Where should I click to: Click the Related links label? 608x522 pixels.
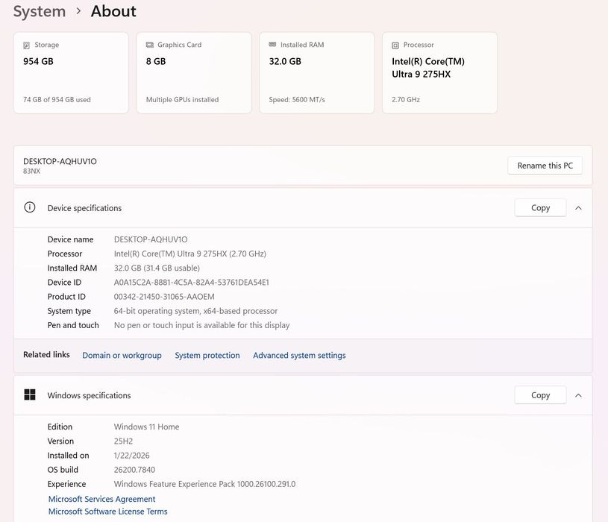click(46, 355)
